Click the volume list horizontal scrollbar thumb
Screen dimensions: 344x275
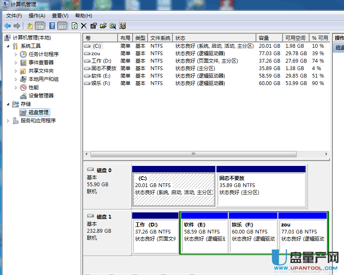(194, 154)
